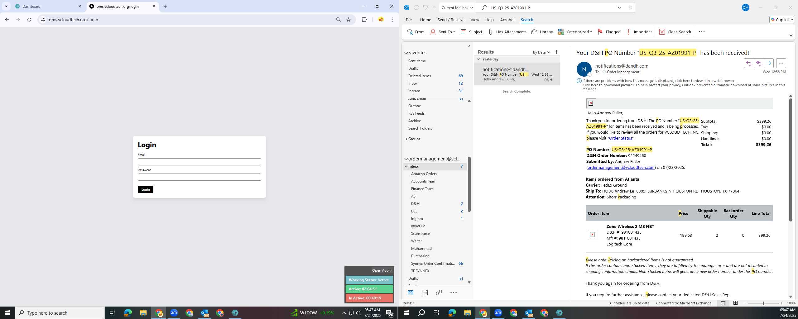Reverse the results sort order arrow
798x319 pixels.
coord(556,52)
